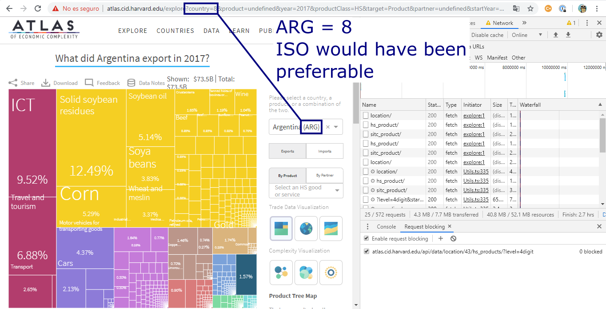Sort by the Initiator column header
The height and width of the screenshot is (309, 606).
click(x=476, y=104)
